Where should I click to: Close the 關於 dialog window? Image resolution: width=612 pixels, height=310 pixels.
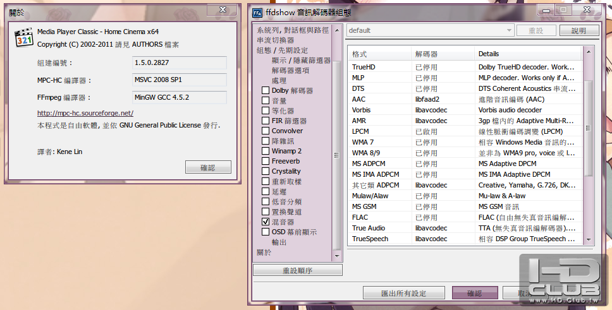[x=223, y=9]
